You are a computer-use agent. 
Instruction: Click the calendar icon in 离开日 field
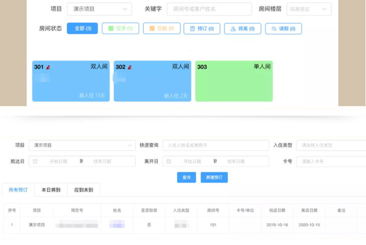(x=169, y=161)
